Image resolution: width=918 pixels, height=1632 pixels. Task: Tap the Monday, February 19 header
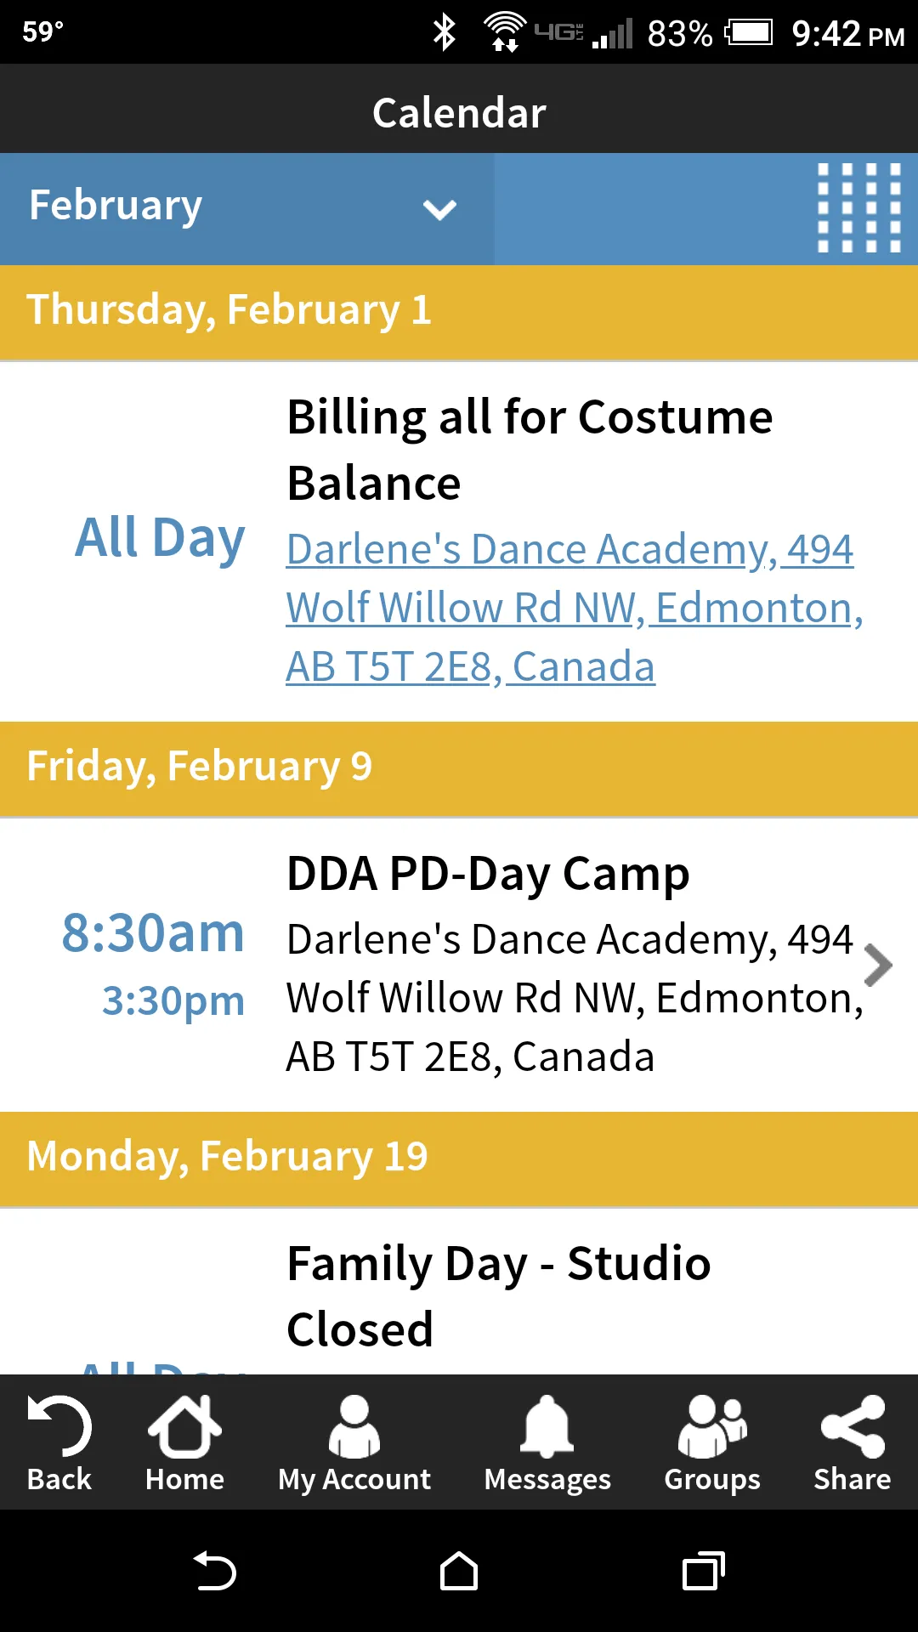[x=459, y=1159]
